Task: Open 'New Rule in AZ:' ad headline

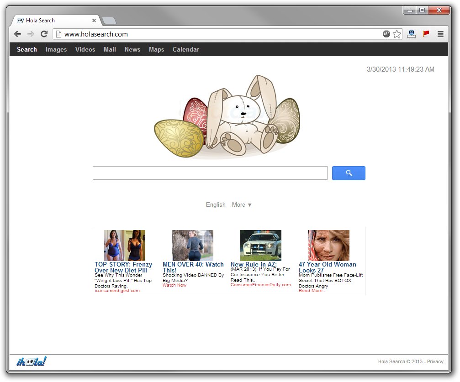Action: click(254, 264)
